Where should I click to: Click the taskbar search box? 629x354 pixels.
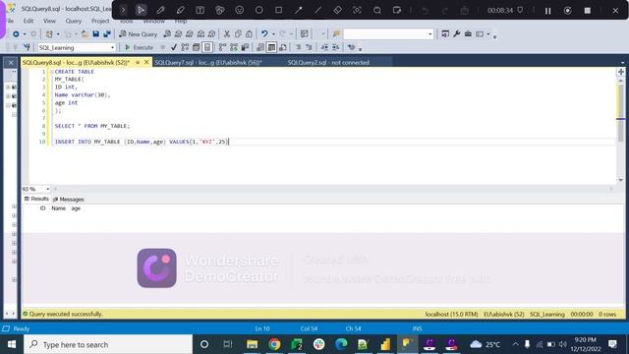click(108, 344)
